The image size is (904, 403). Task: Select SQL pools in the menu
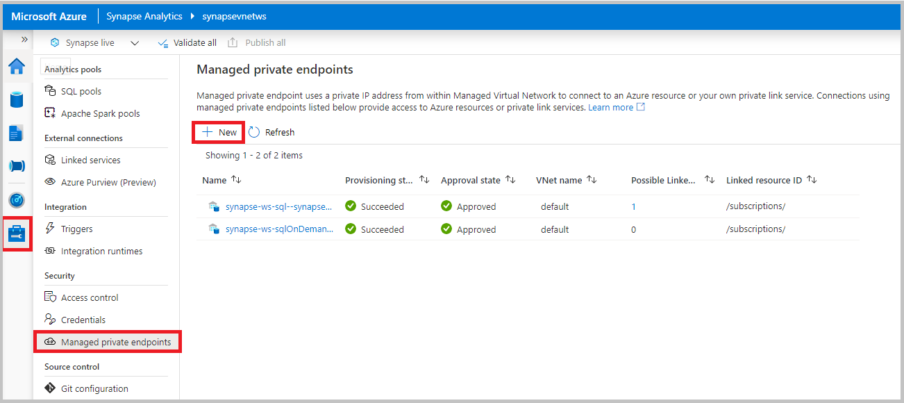[81, 91]
